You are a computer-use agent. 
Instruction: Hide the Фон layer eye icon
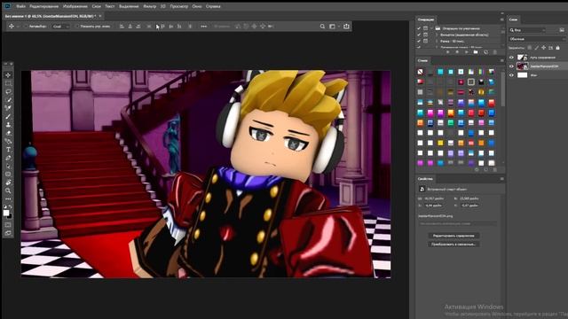511,75
